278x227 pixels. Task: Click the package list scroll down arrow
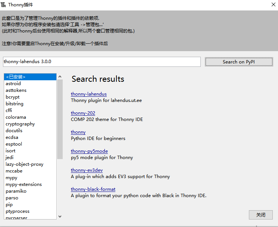(x=60, y=217)
